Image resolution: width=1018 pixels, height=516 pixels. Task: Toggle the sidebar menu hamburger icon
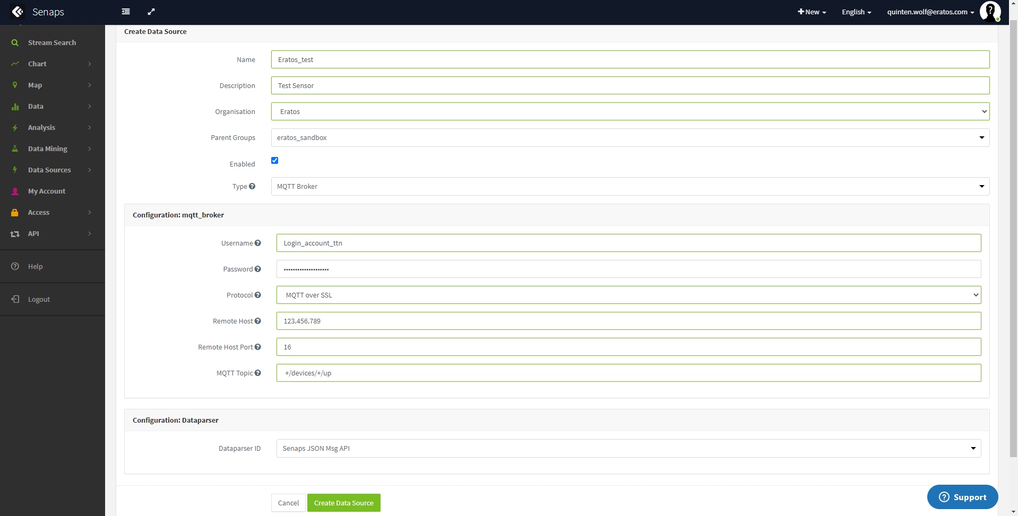click(x=126, y=12)
